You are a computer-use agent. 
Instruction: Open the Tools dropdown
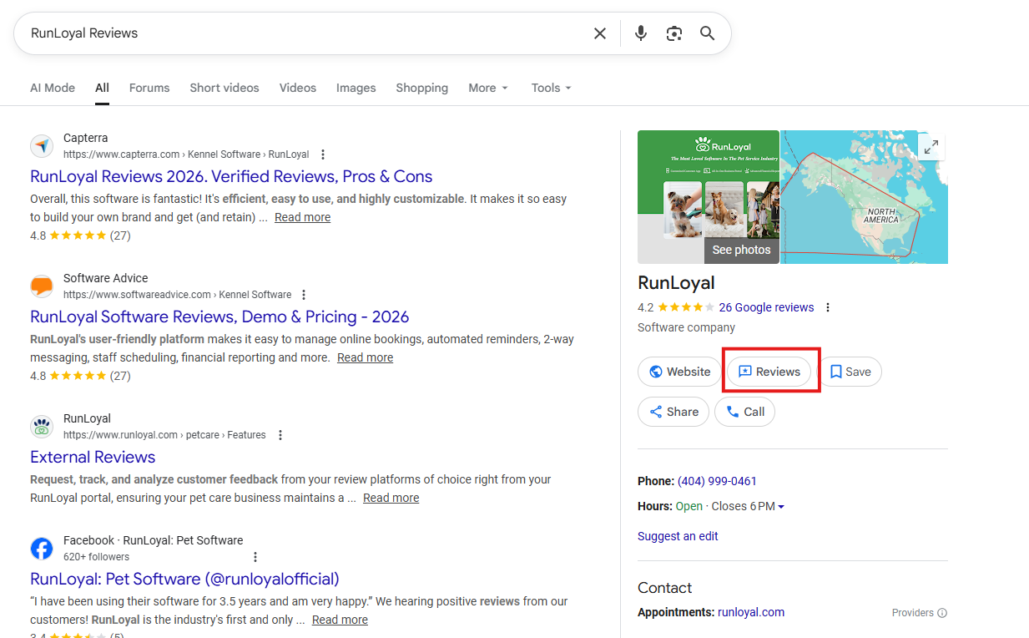point(551,88)
